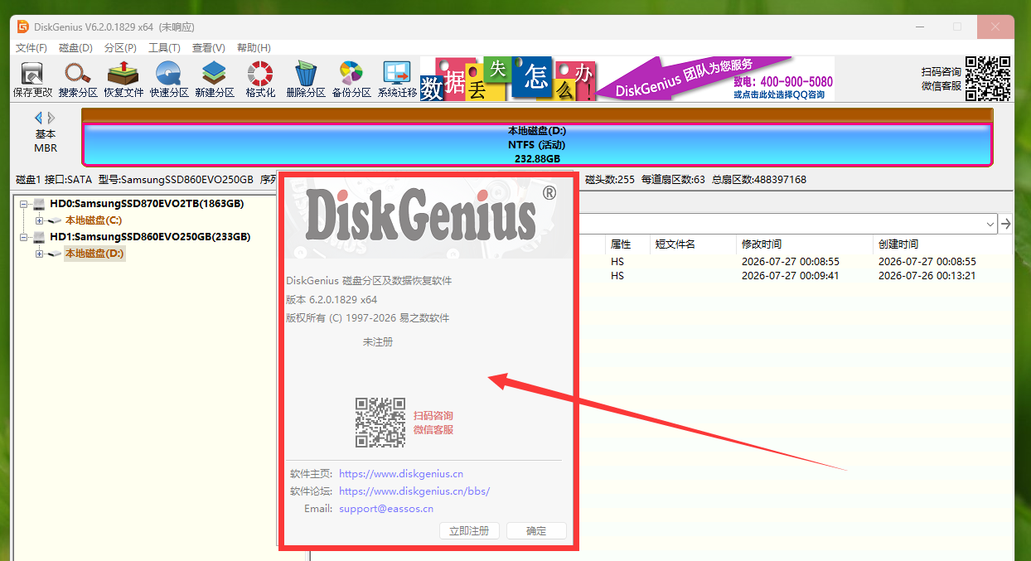Screen dimensions: 1031x561
Task: Click the DiskGenius app icon in title bar
Action: pos(23,27)
